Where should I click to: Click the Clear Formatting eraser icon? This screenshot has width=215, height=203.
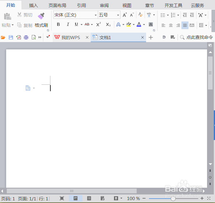pos(140,15)
